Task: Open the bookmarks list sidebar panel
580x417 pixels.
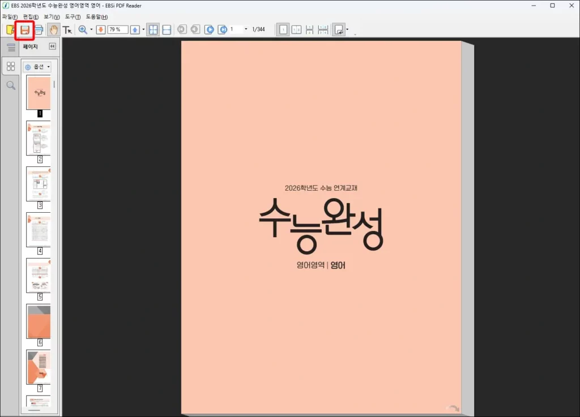Action: 11,48
